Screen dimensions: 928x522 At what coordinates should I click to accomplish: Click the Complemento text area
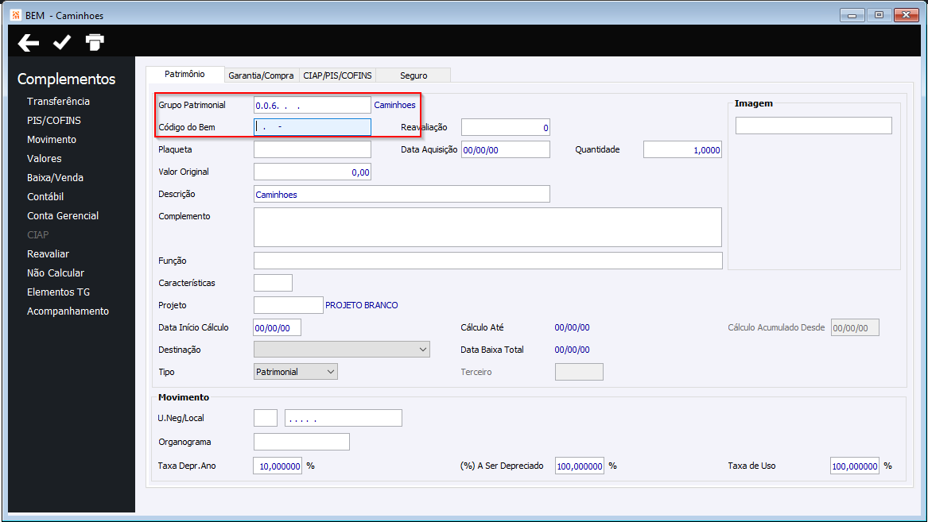click(x=487, y=227)
